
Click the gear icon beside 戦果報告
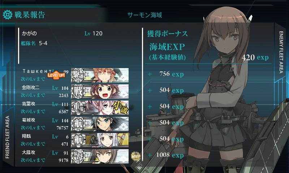8,15
